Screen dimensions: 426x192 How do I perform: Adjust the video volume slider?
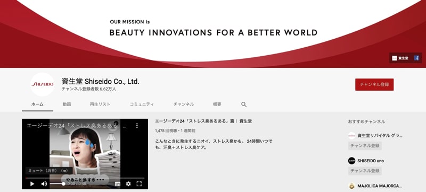[58, 184]
